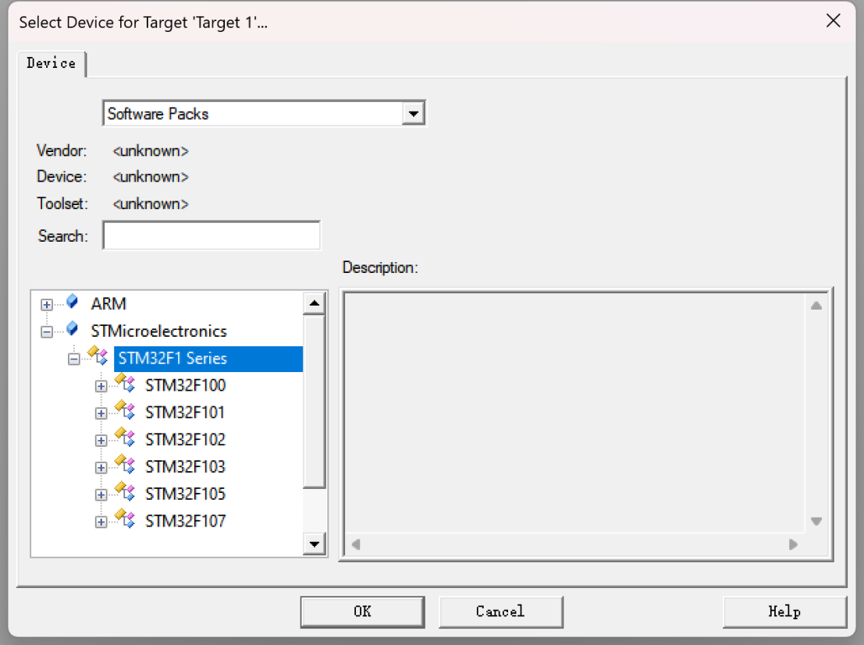Click device tree scroll up arrow
Image resolution: width=864 pixels, height=645 pixels.
click(x=314, y=303)
